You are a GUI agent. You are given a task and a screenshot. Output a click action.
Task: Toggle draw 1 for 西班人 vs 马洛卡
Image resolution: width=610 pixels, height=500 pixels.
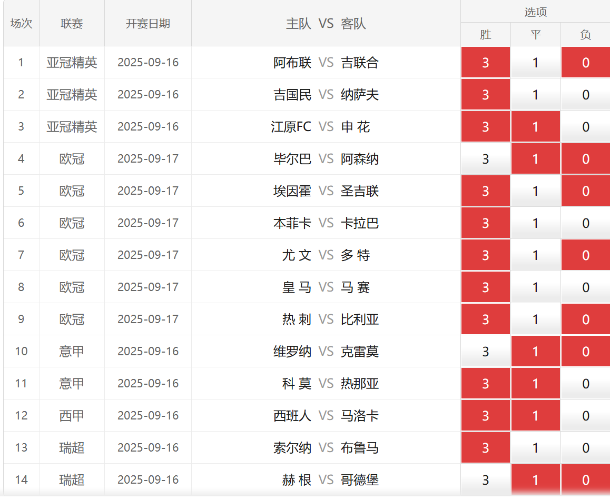(535, 415)
